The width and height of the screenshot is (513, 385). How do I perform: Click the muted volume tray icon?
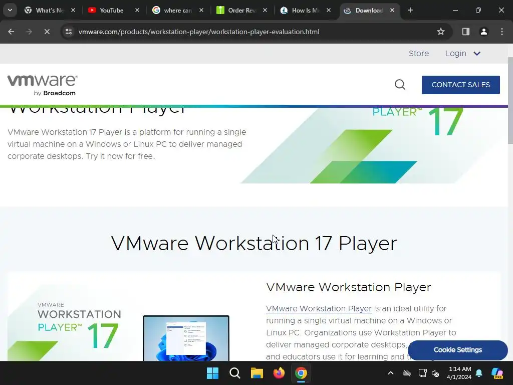(435, 373)
